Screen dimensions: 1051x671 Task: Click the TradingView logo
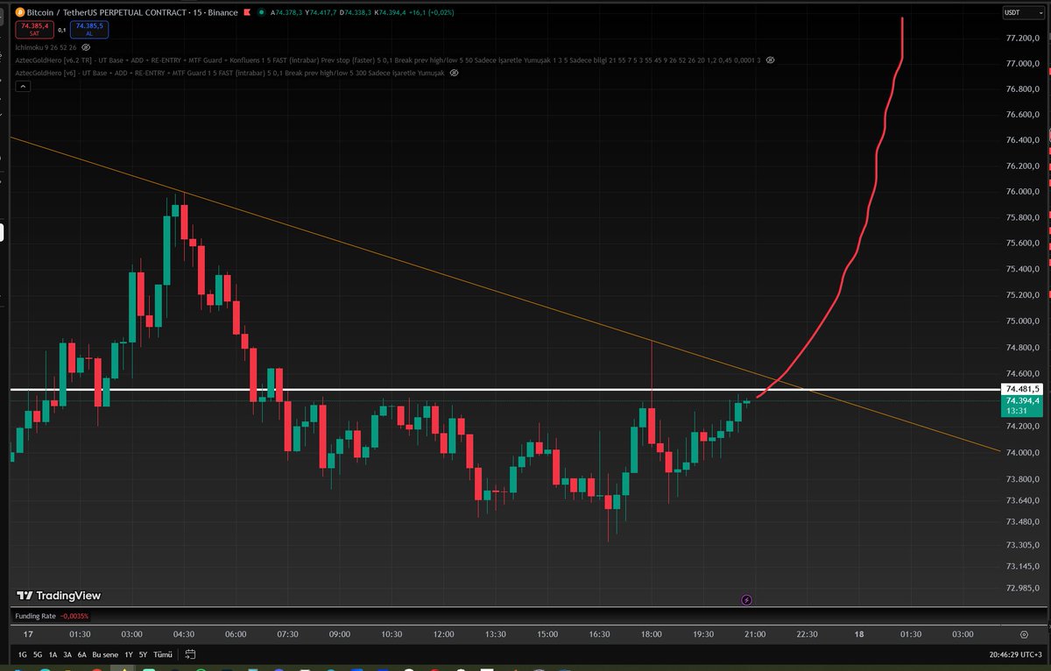click(x=57, y=596)
